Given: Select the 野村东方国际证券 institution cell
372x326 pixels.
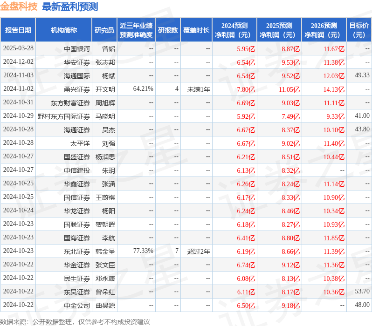Looking at the screenshot, I should (x=64, y=116).
